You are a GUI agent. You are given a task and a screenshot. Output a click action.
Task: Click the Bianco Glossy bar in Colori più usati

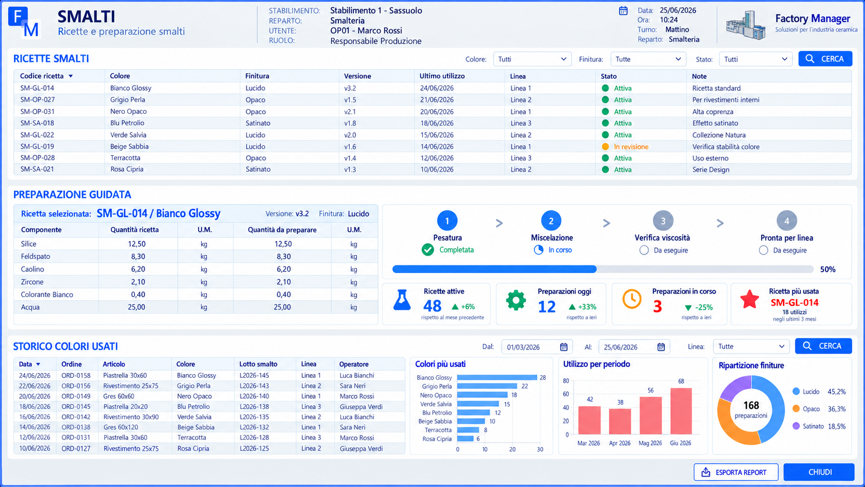[497, 378]
